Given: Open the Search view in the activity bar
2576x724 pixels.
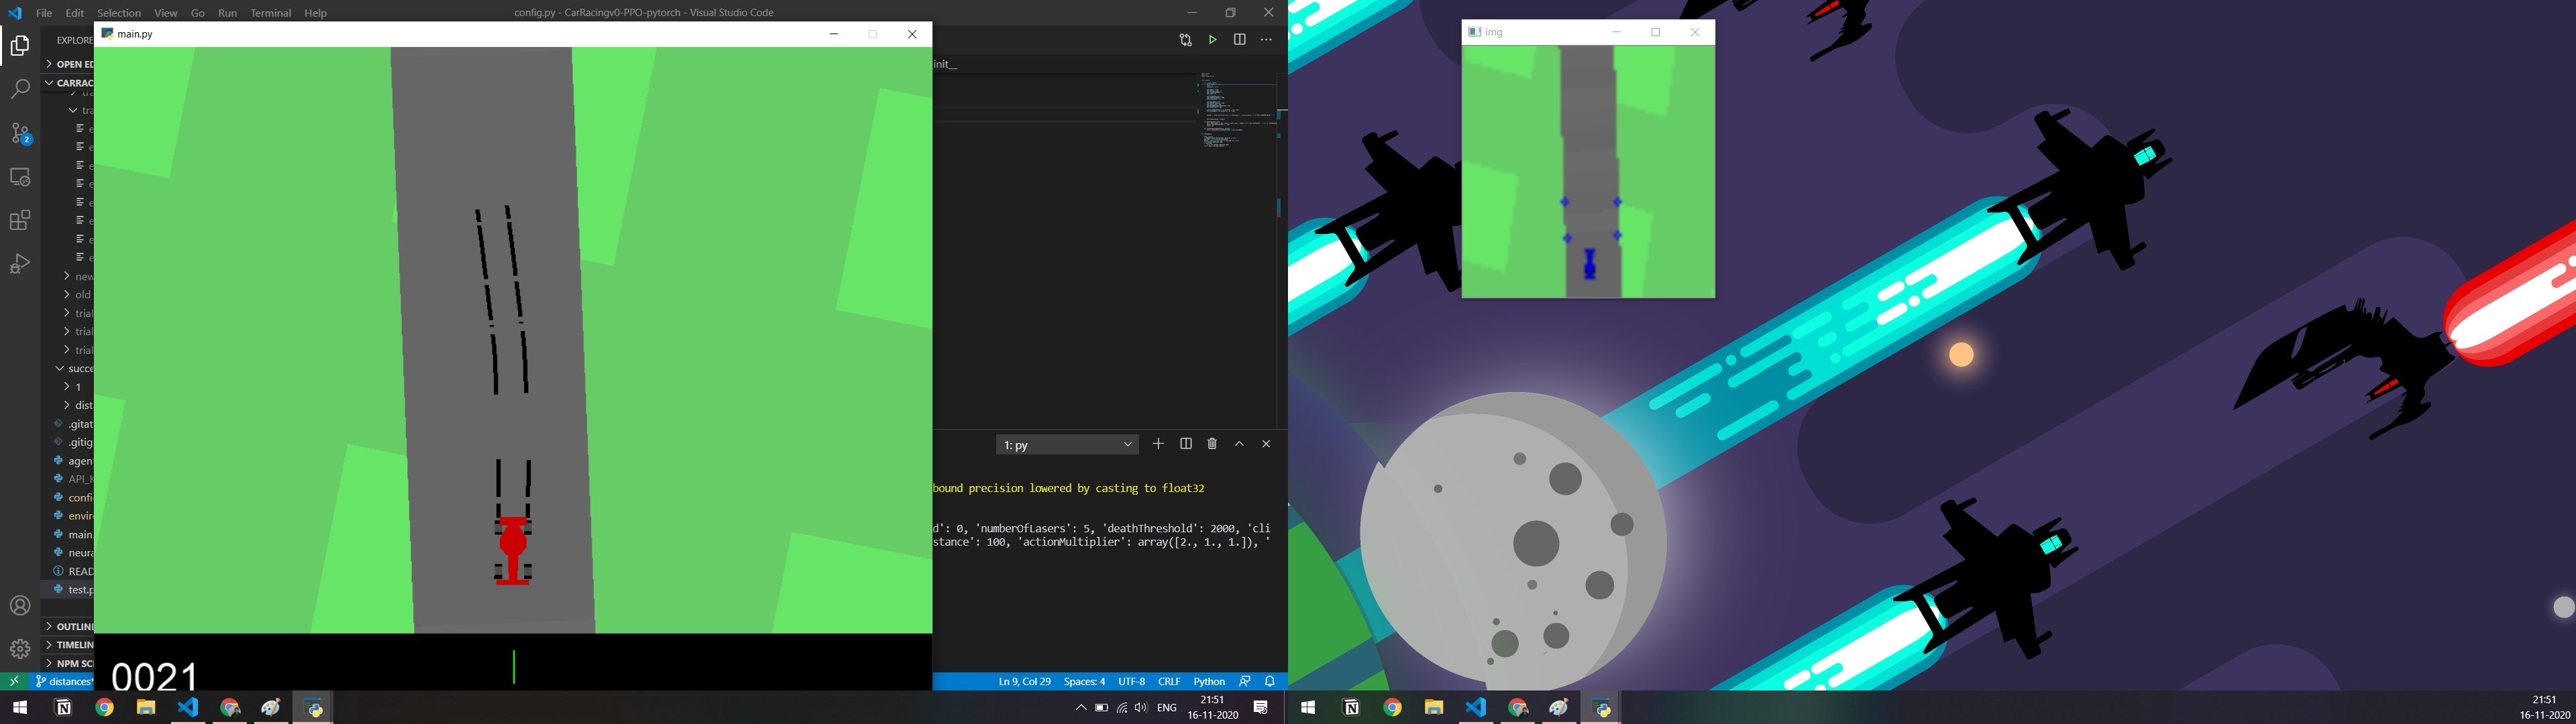Looking at the screenshot, I should click(x=20, y=90).
